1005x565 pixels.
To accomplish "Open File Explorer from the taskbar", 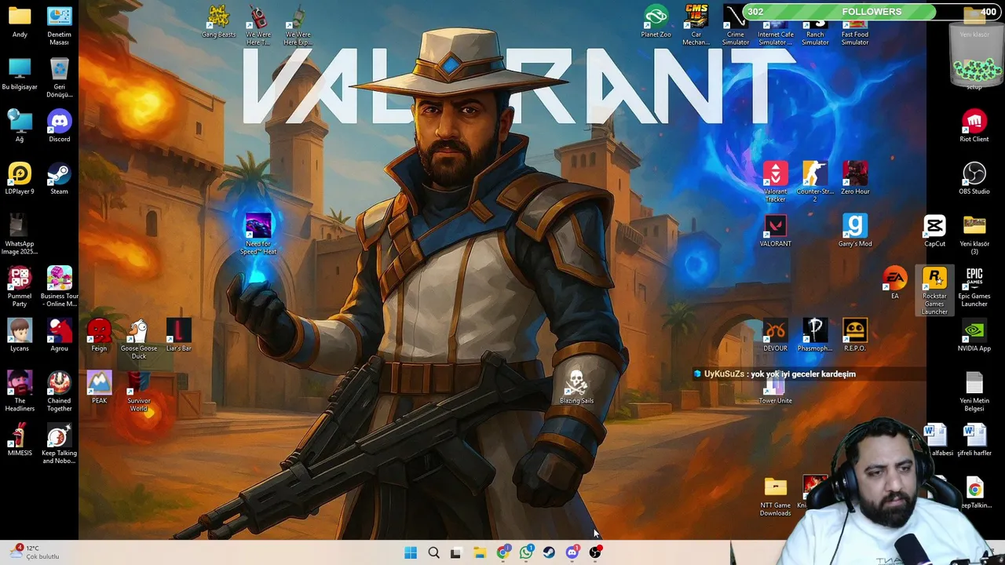I will pos(479,553).
